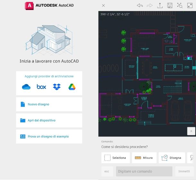The height and width of the screenshot is (180, 196).
Task: Toggle full screen view icon
Action: (190, 5)
